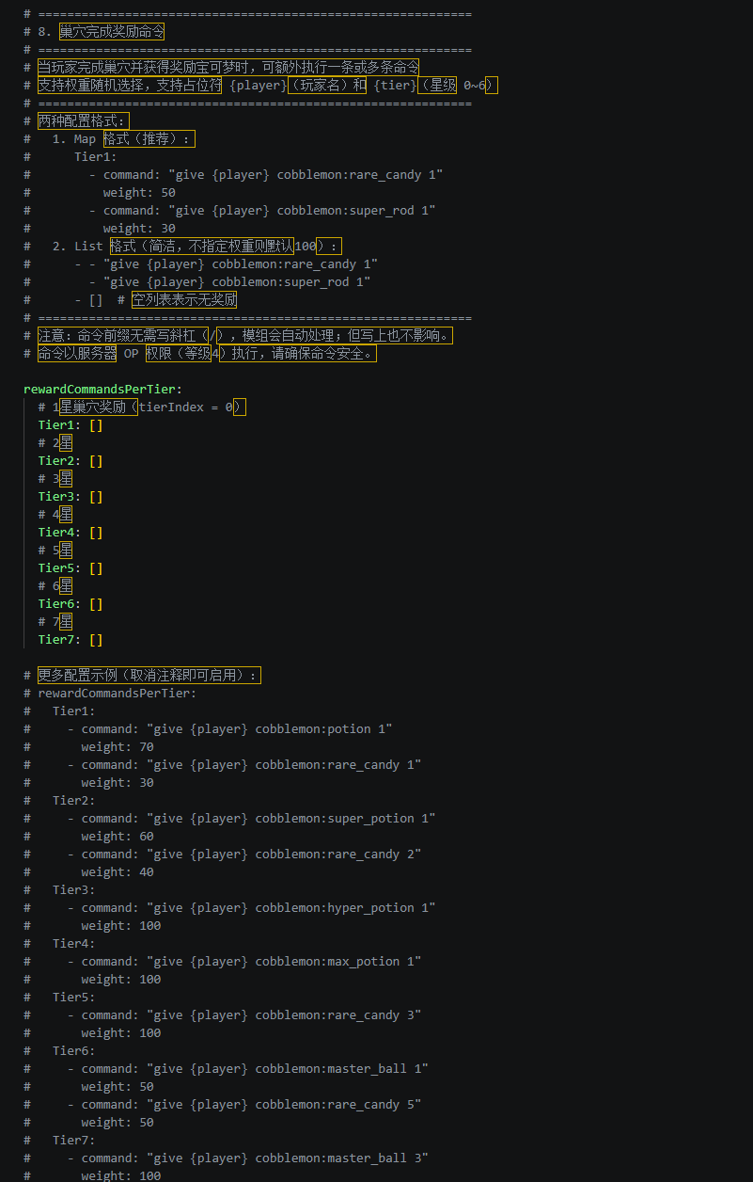Click the section heading 巢穴完成奖励命令
The width and height of the screenshot is (753, 1182).
click(x=111, y=31)
